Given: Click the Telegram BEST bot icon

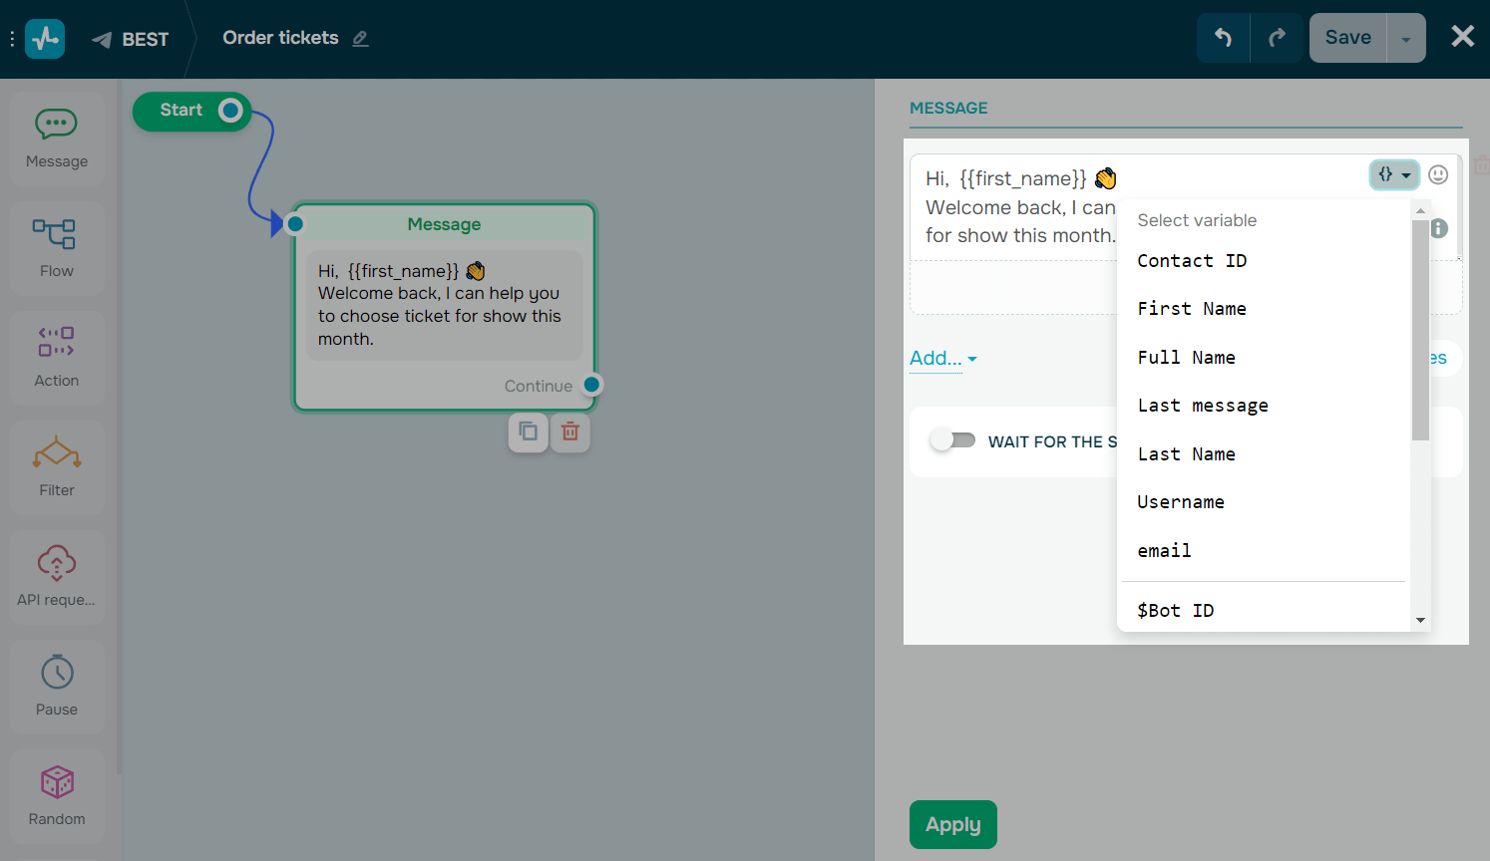Looking at the screenshot, I should [x=102, y=40].
